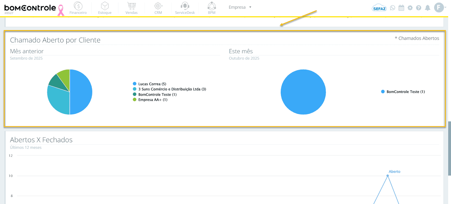Click the Setembro de 2025 label
The width and height of the screenshot is (451, 204).
click(x=26, y=58)
